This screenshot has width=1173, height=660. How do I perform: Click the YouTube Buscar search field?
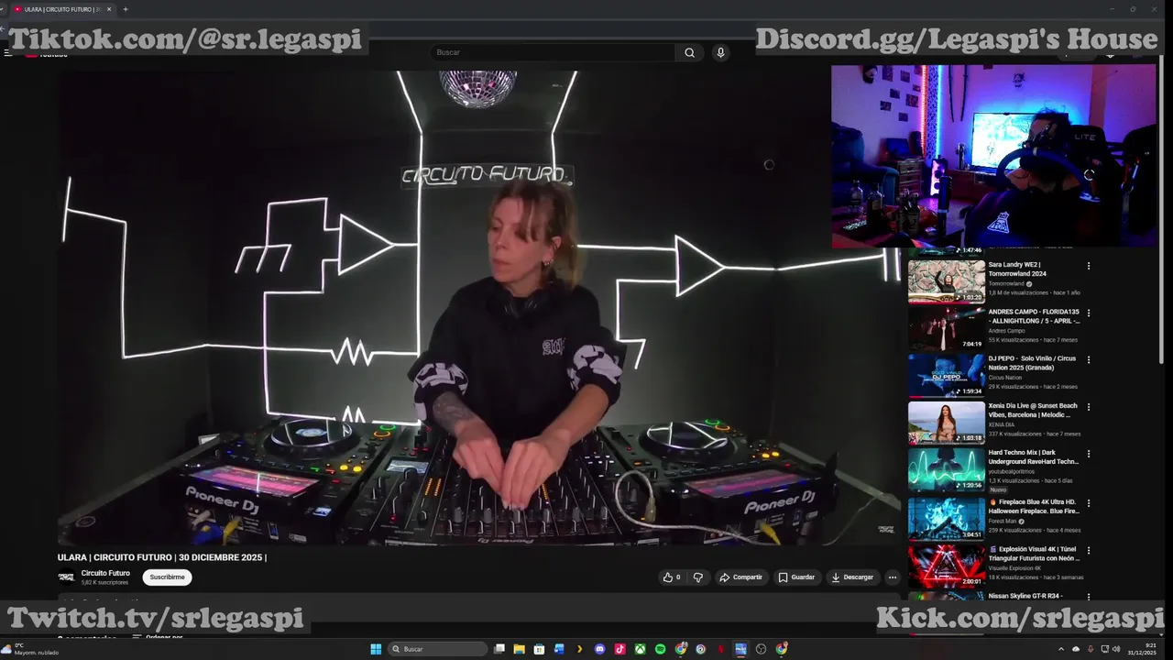[554, 52]
